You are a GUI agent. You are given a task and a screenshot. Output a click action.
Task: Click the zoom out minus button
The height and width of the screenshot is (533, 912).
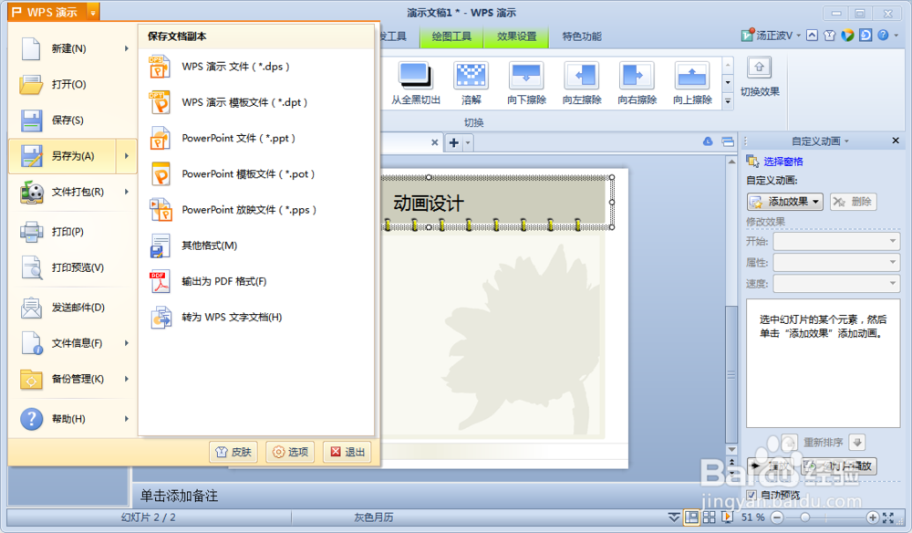(x=777, y=517)
